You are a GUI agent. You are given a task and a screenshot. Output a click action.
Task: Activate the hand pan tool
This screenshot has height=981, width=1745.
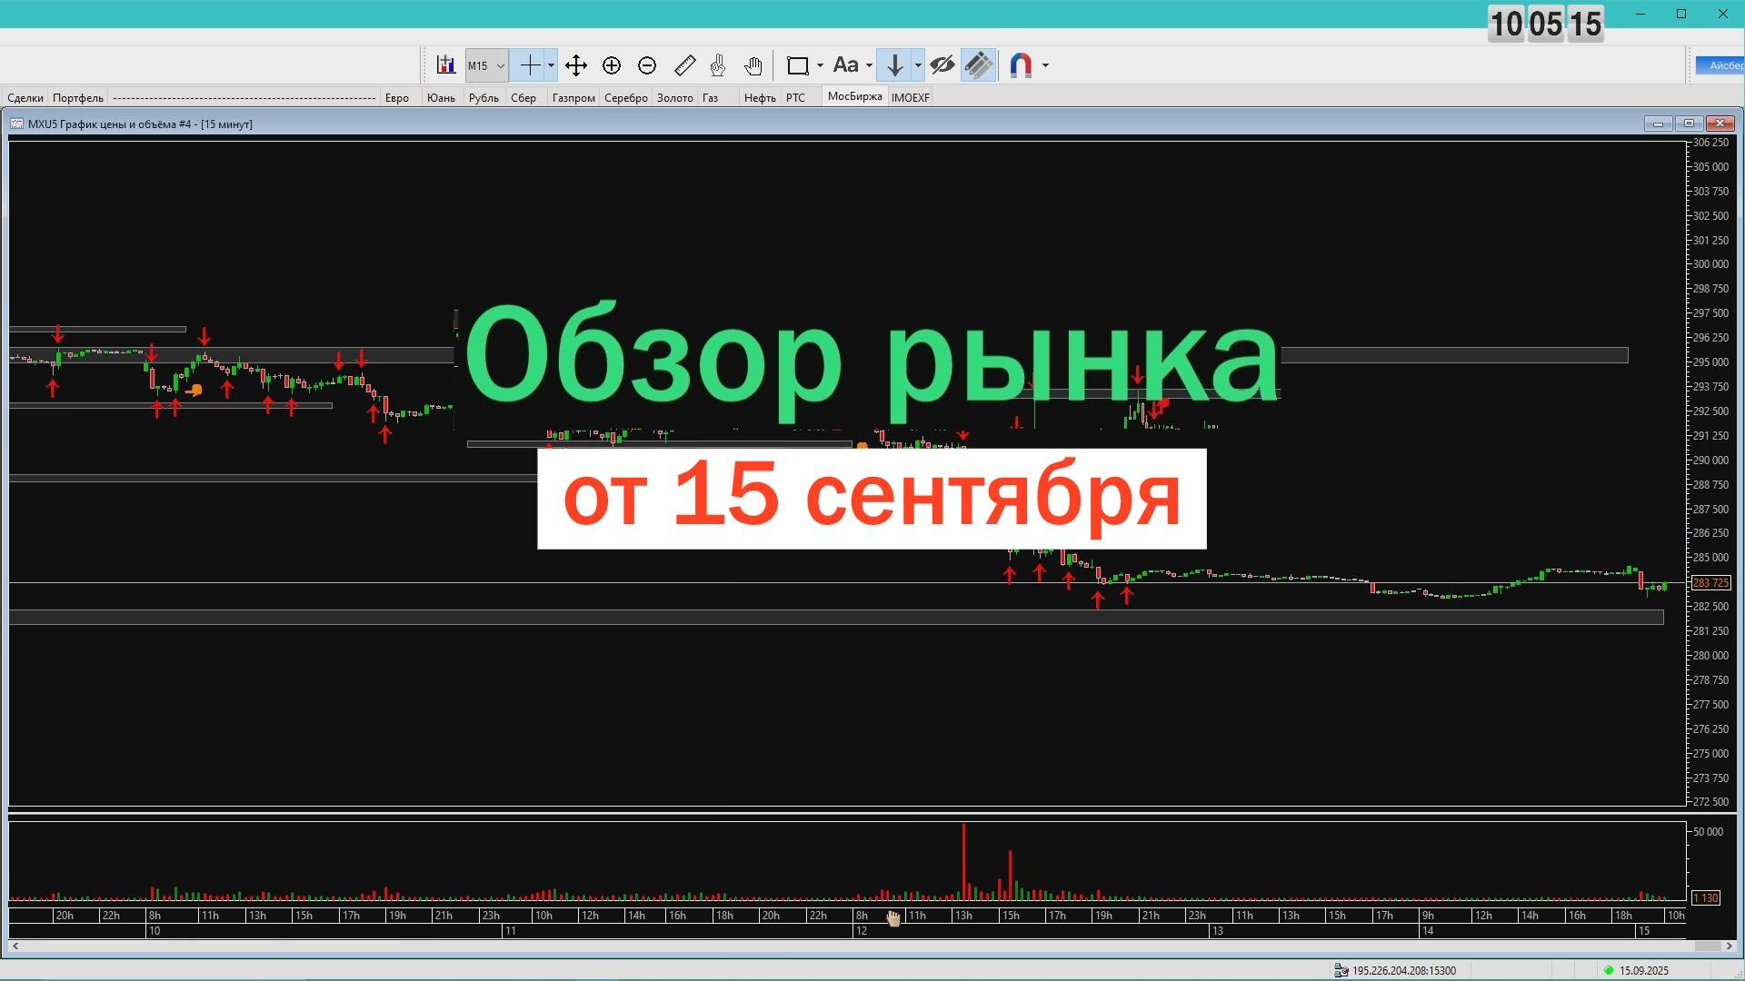pyautogui.click(x=753, y=64)
